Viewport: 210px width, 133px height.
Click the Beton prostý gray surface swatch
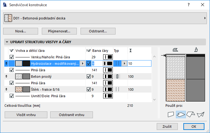26,77
